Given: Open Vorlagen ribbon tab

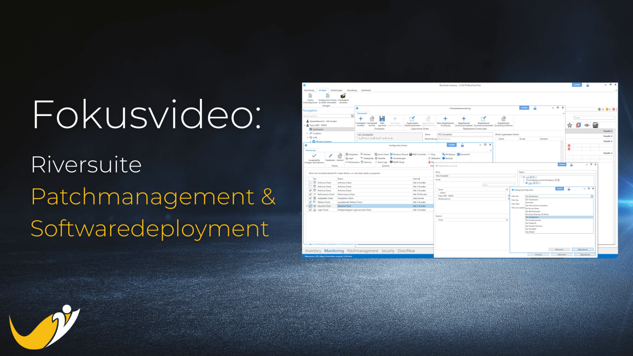Looking at the screenshot, I should pos(322,90).
